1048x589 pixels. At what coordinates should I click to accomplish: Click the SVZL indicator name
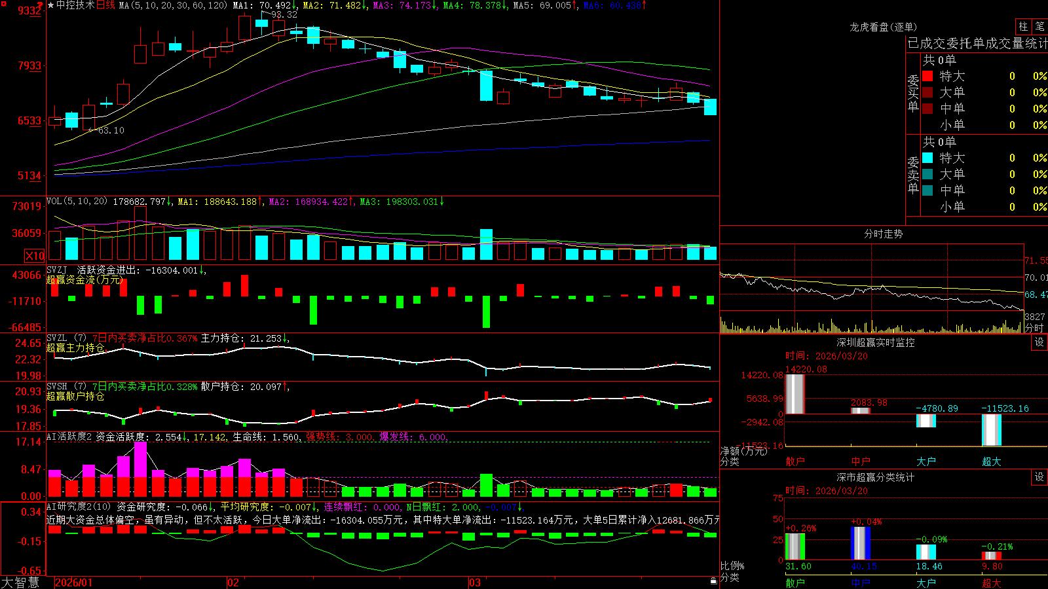pos(57,338)
